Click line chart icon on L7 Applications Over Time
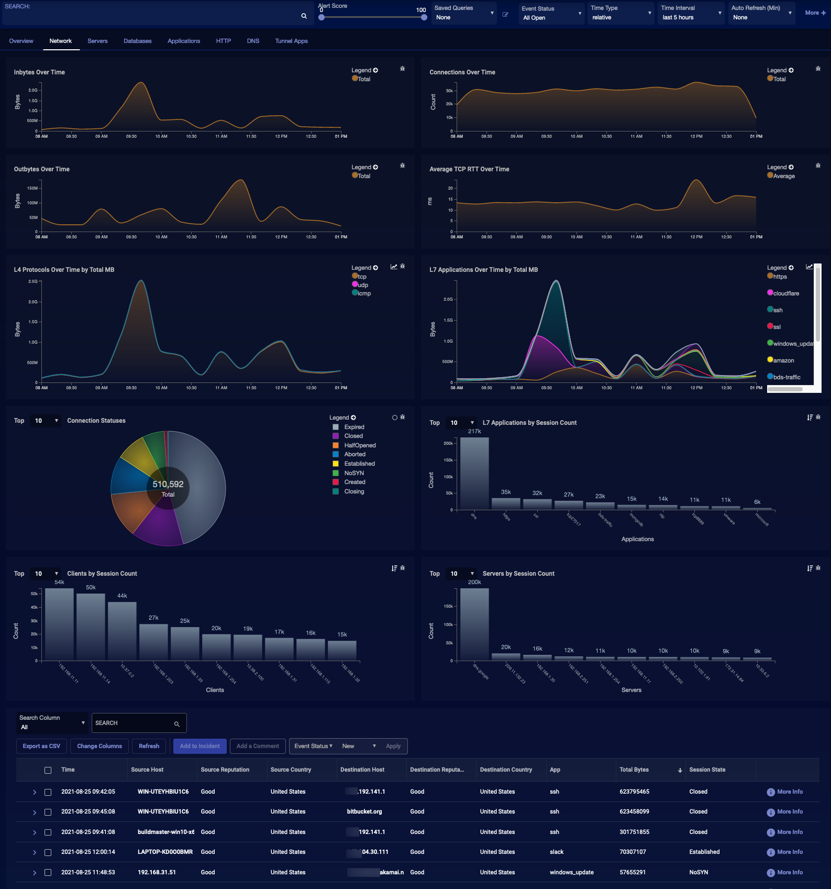Viewport: 831px width, 889px height. [810, 267]
